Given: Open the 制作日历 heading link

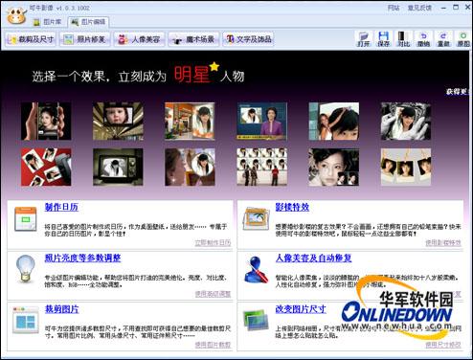Looking at the screenshot, I should point(61,207).
